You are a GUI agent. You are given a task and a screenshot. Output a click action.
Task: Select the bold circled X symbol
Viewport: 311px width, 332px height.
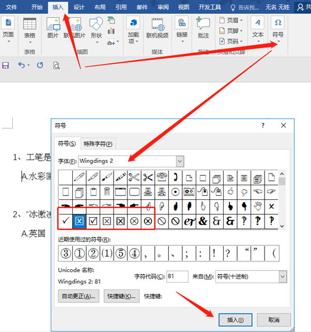click(x=148, y=221)
